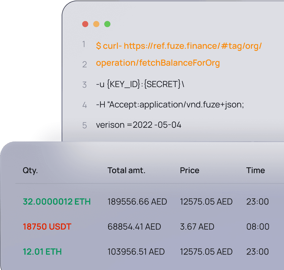
Task: Click the Price column header
Action: coord(189,171)
